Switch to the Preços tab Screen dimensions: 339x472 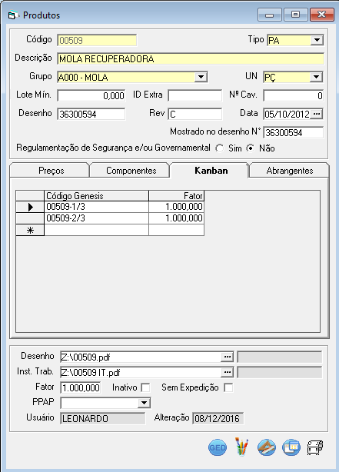tap(50, 171)
